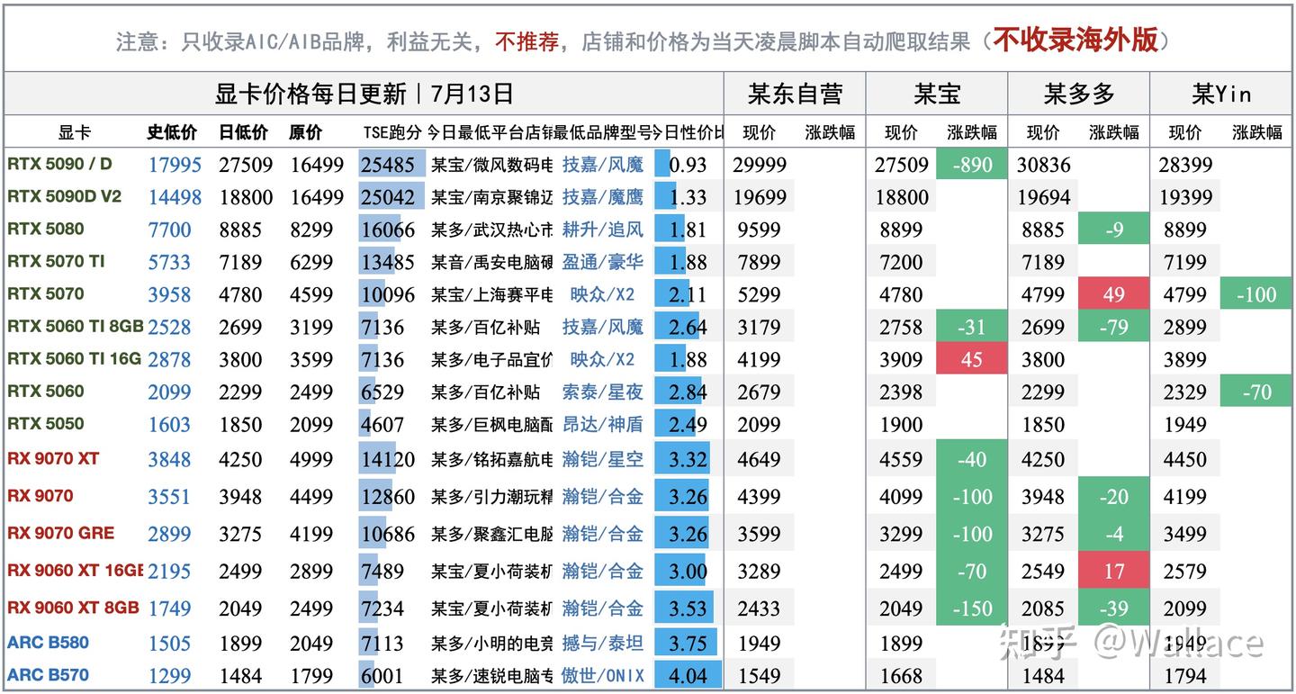
Task: Select the green -79 change cell
Action: 1113,327
